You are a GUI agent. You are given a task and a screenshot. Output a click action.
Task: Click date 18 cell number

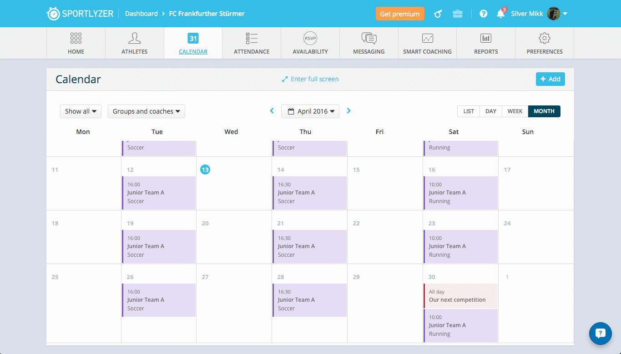(x=55, y=223)
